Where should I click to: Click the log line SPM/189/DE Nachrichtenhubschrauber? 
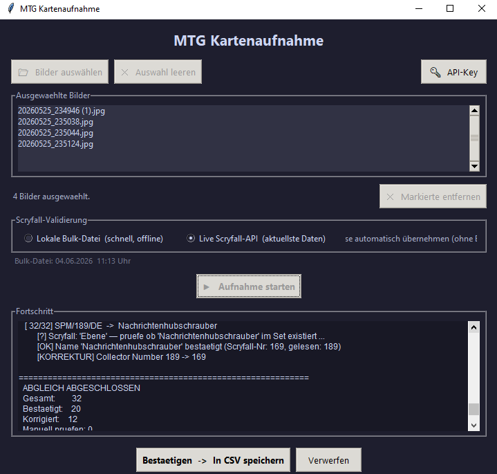pyautogui.click(x=121, y=326)
